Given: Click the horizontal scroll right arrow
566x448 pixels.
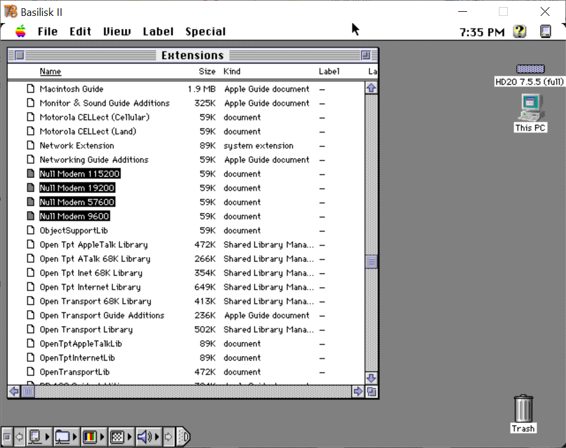Looking at the screenshot, I should coord(358,391).
